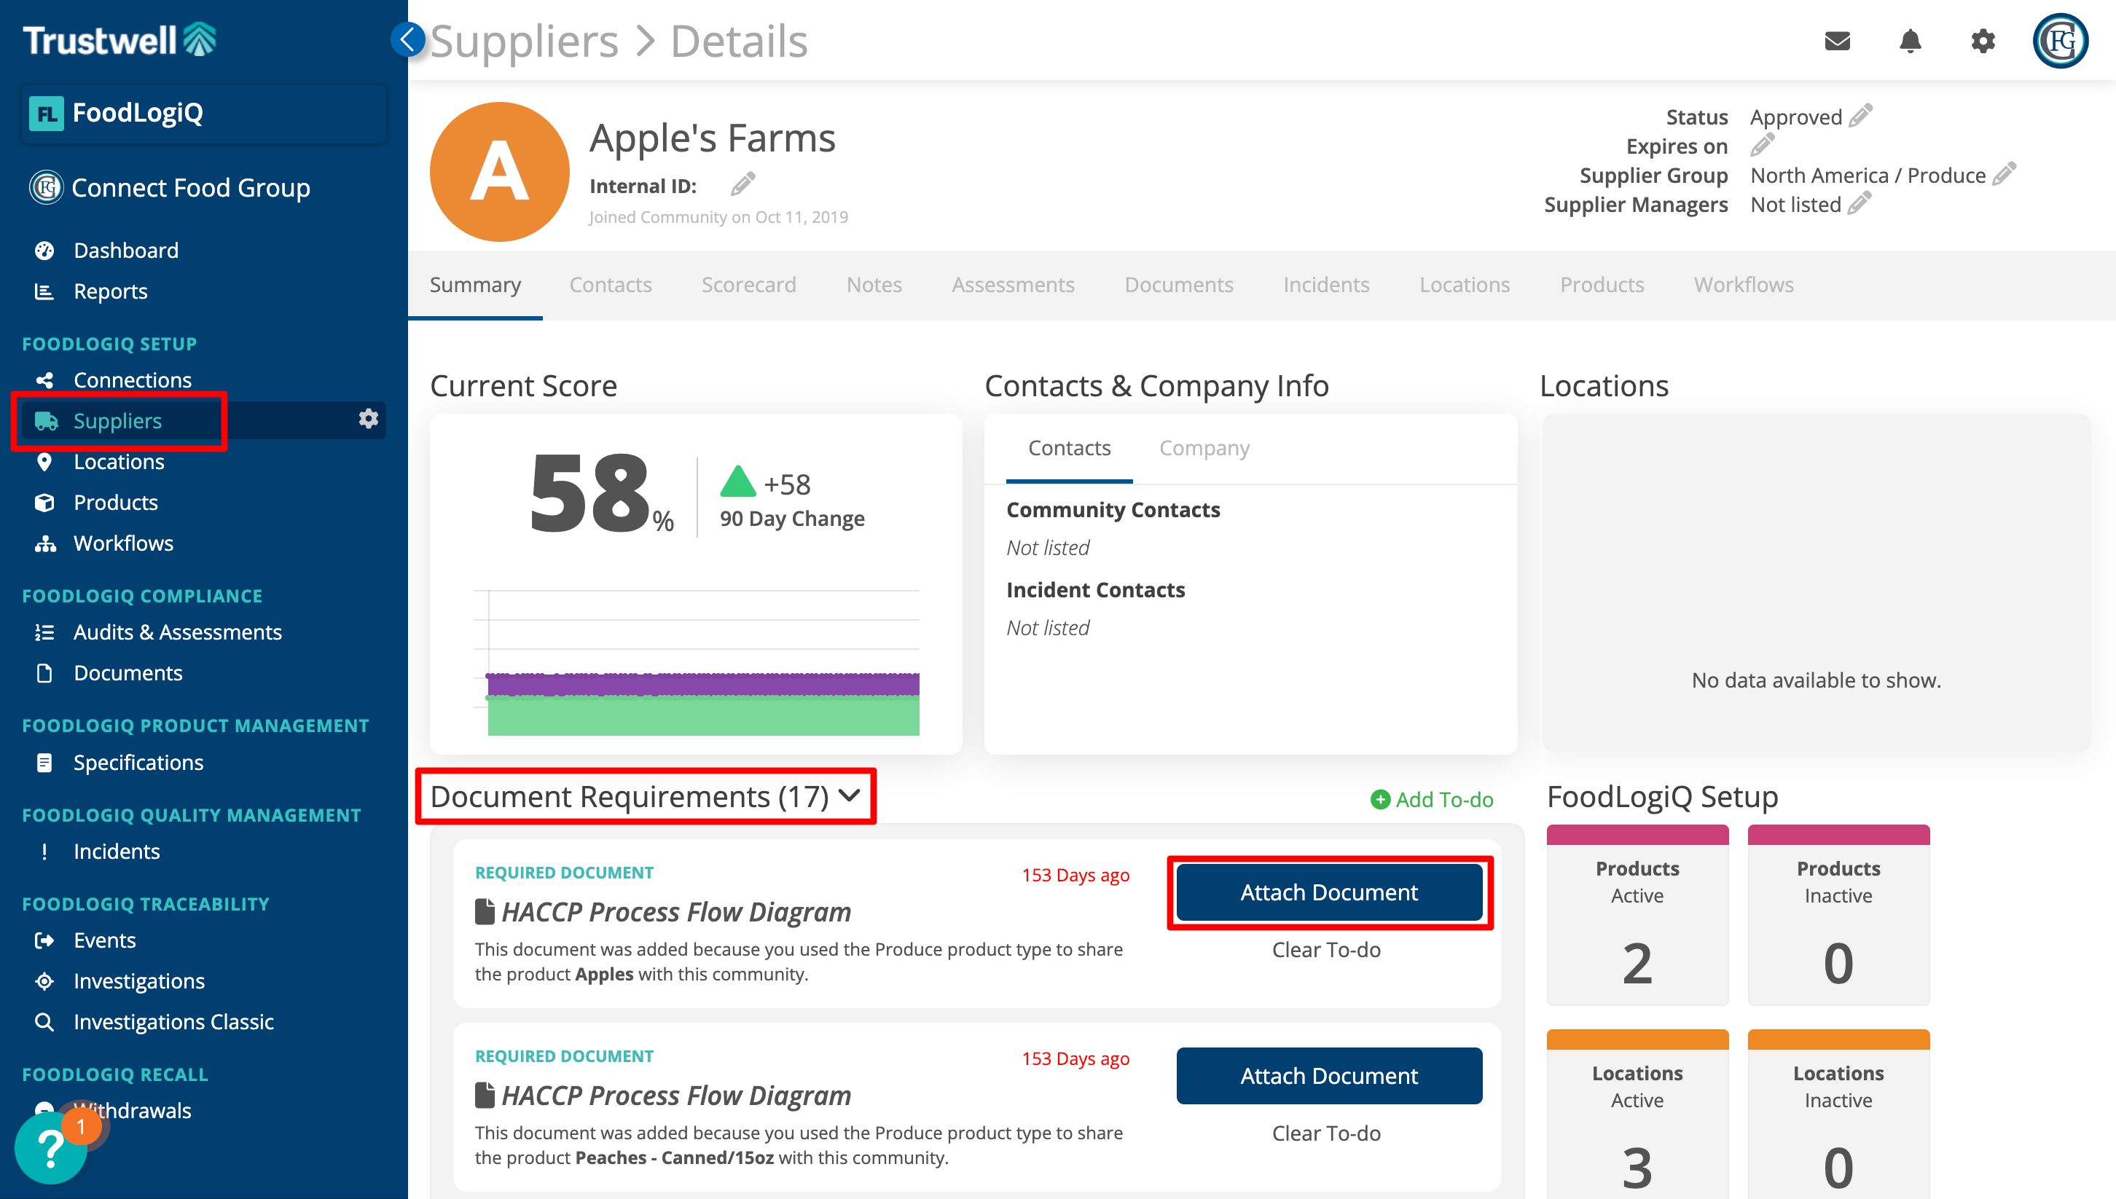Image resolution: width=2116 pixels, height=1199 pixels.
Task: Edit the Supplier Managers pencil
Action: [1858, 203]
